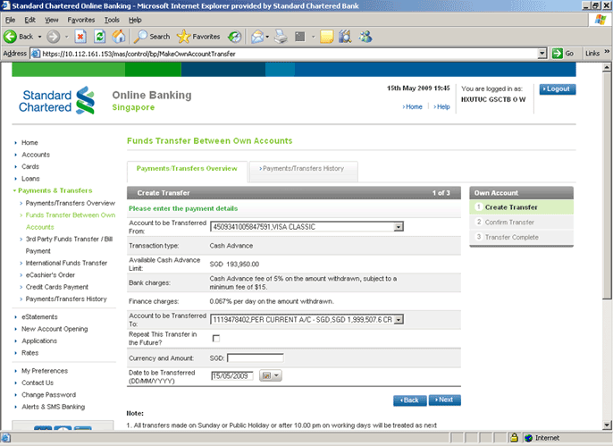Open the Help menu
The height and width of the screenshot is (446, 613).
(135, 20)
